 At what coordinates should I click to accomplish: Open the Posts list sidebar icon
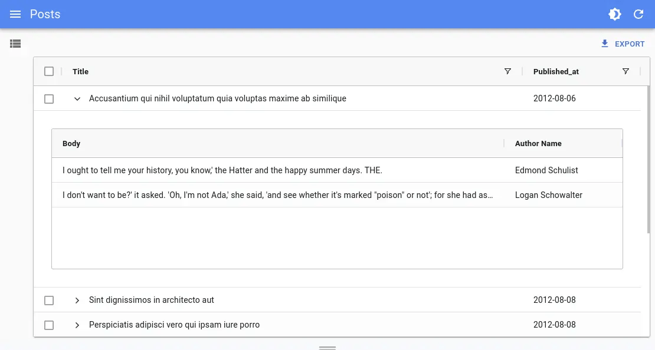pyautogui.click(x=15, y=44)
